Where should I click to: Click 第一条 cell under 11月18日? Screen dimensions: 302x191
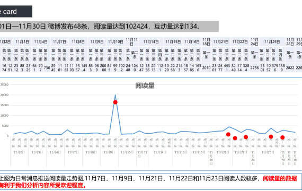206,55
